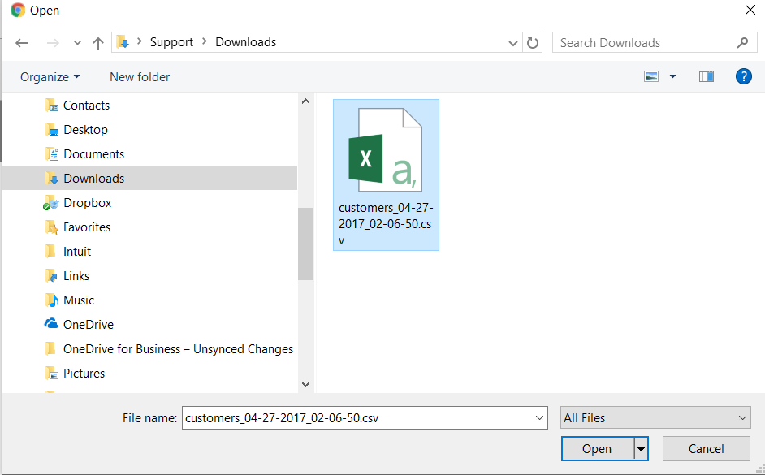Click the Contacts folder icon

(52, 105)
